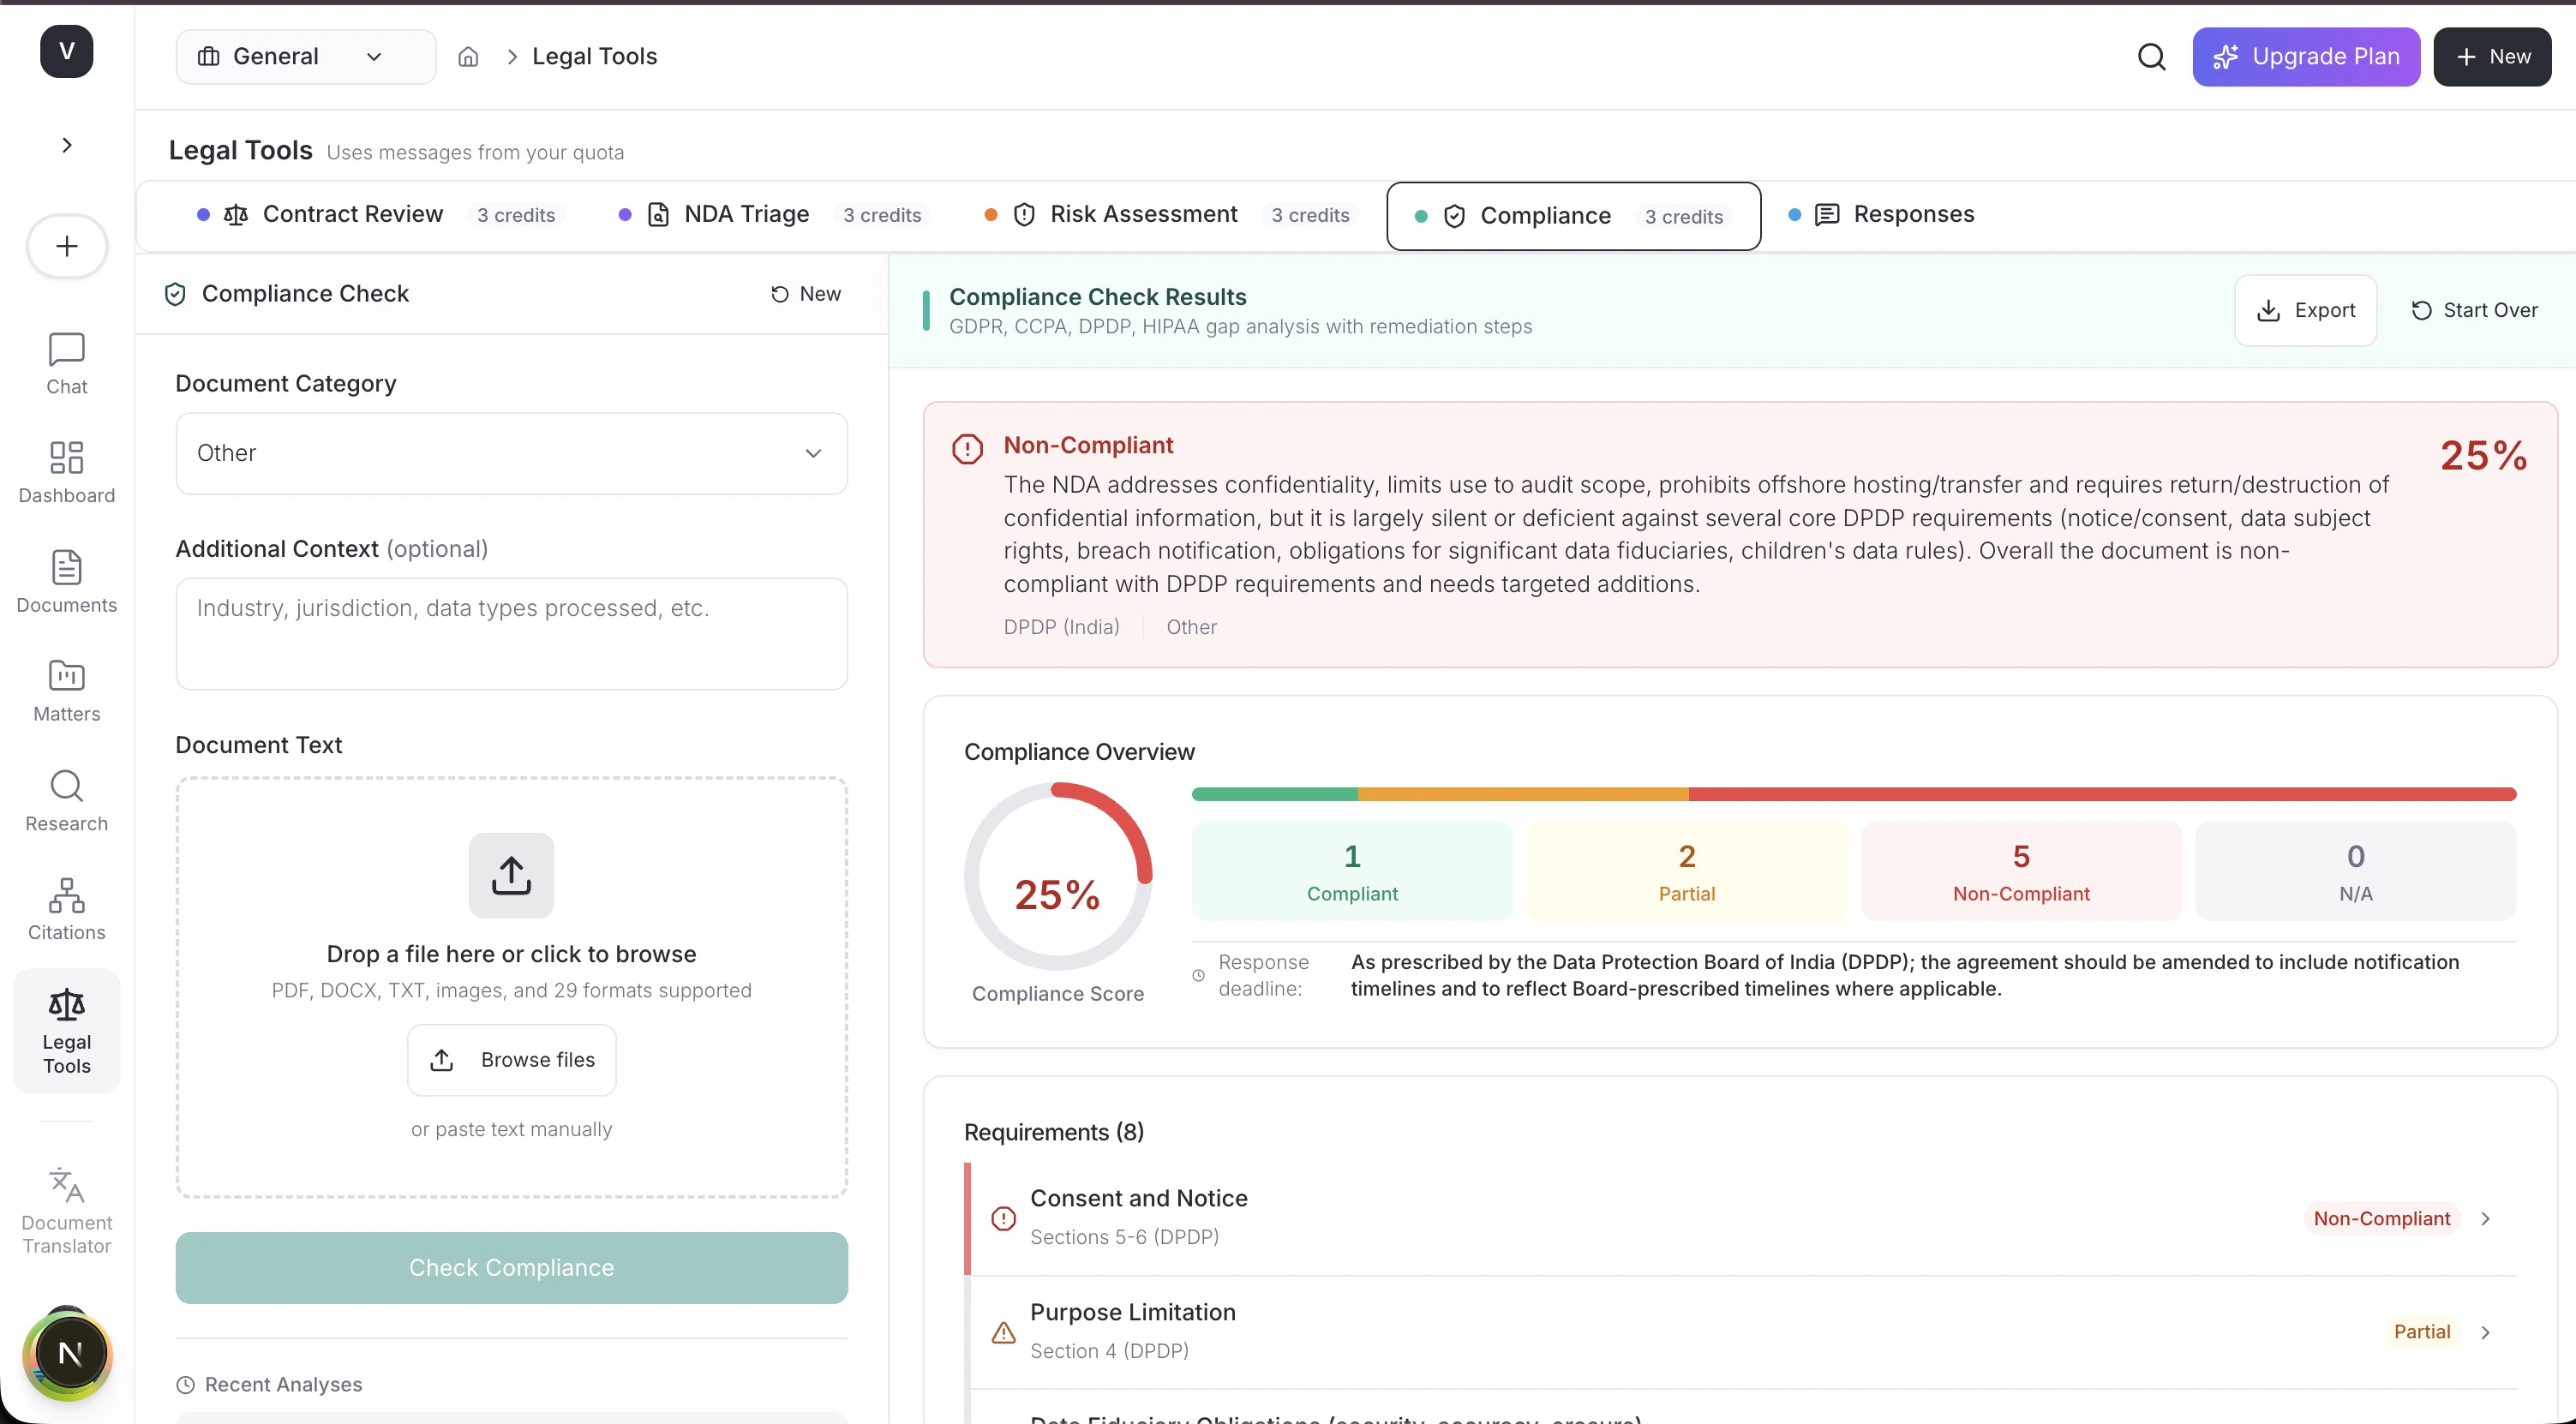Click the 25% compliance score ring
This screenshot has width=2576, height=1424.
tap(1058, 877)
